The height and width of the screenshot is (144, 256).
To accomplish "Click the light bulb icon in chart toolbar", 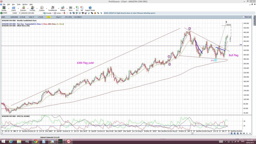I will pos(89,13).
